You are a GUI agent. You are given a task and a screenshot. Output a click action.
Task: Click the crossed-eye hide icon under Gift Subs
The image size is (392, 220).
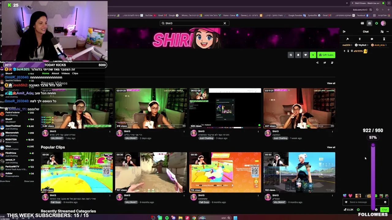(x=325, y=63)
